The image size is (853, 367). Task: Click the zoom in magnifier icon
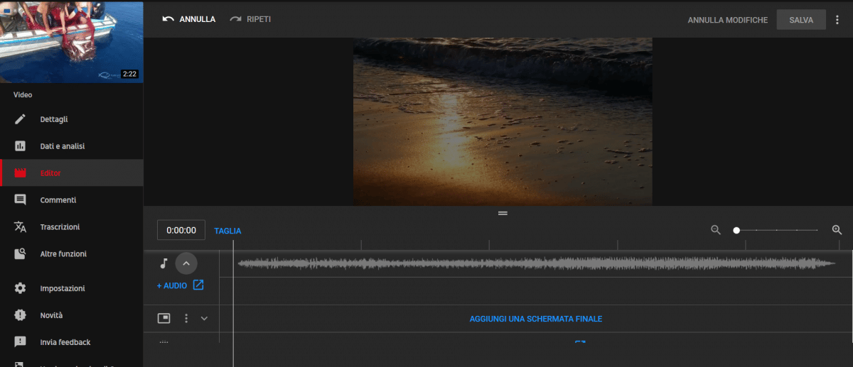pos(837,230)
